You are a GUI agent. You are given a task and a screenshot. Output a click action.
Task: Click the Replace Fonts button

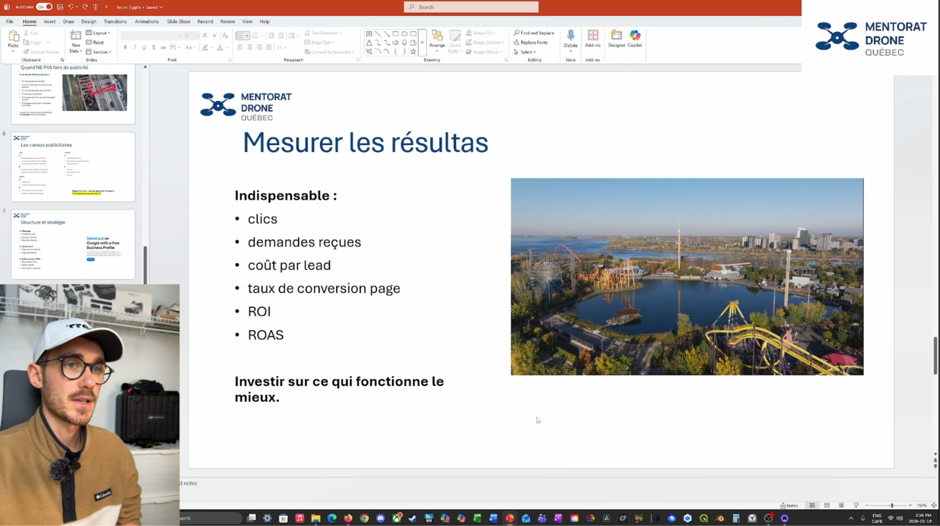pos(531,42)
